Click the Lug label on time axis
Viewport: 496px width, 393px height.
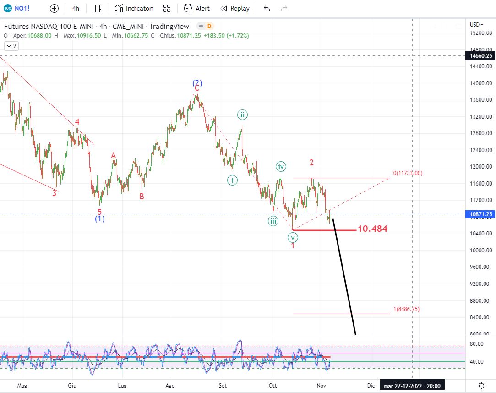122,386
